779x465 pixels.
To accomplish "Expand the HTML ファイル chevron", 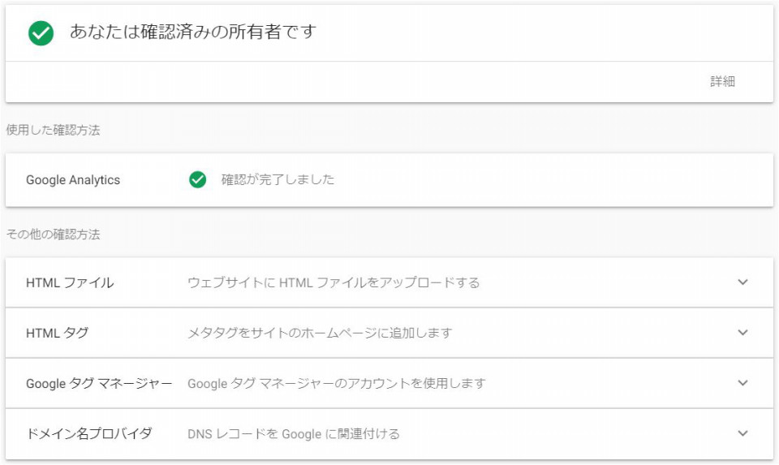I will (x=742, y=282).
